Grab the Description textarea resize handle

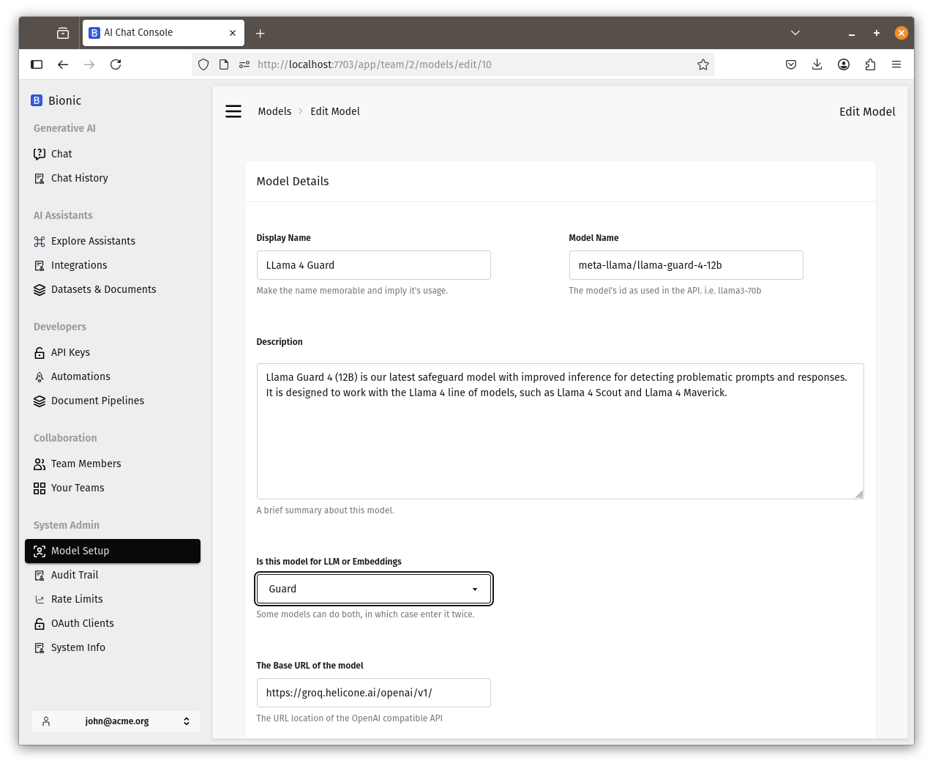(859, 494)
